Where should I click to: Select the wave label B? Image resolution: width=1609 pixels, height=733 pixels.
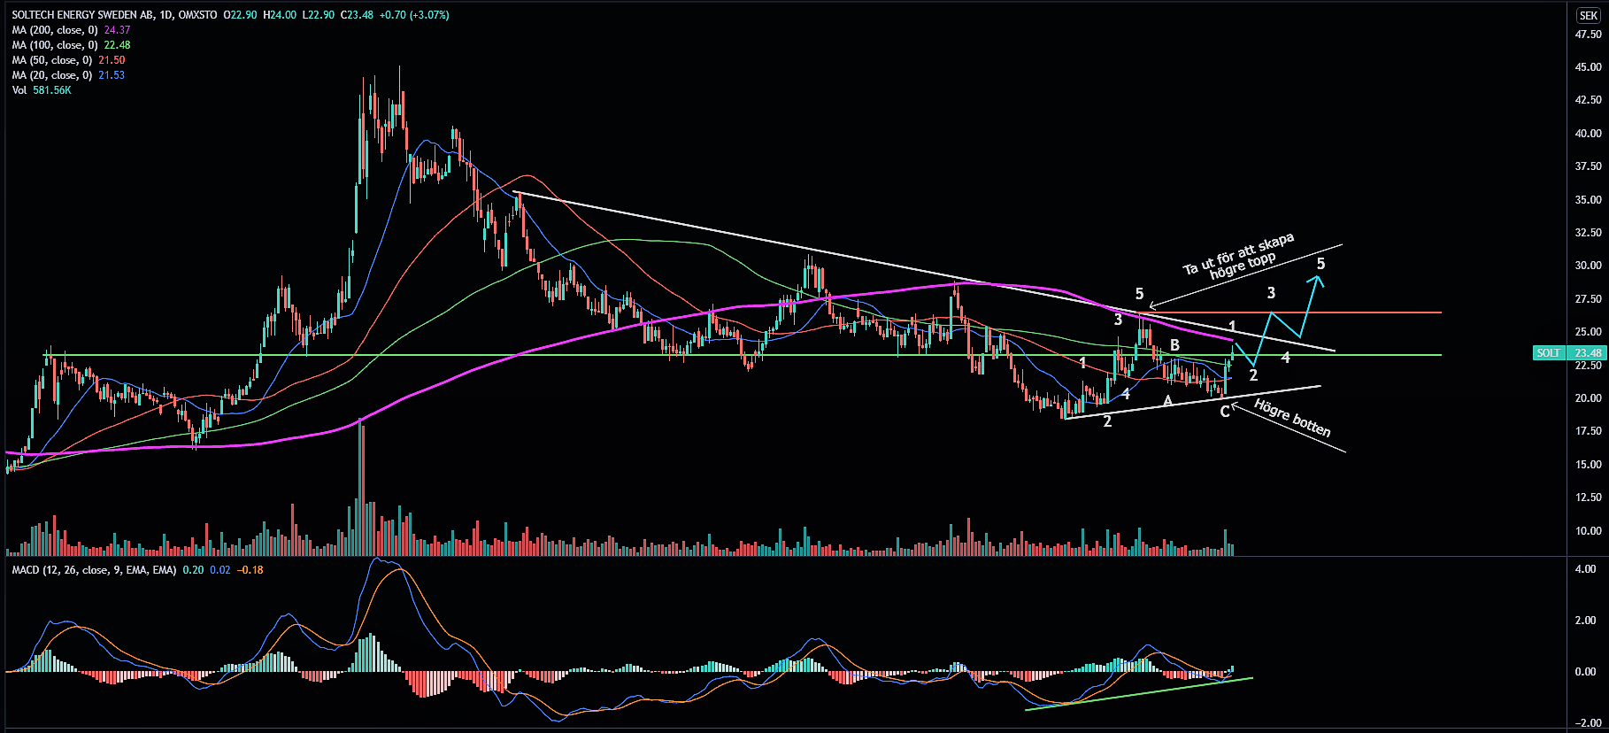(x=1174, y=345)
